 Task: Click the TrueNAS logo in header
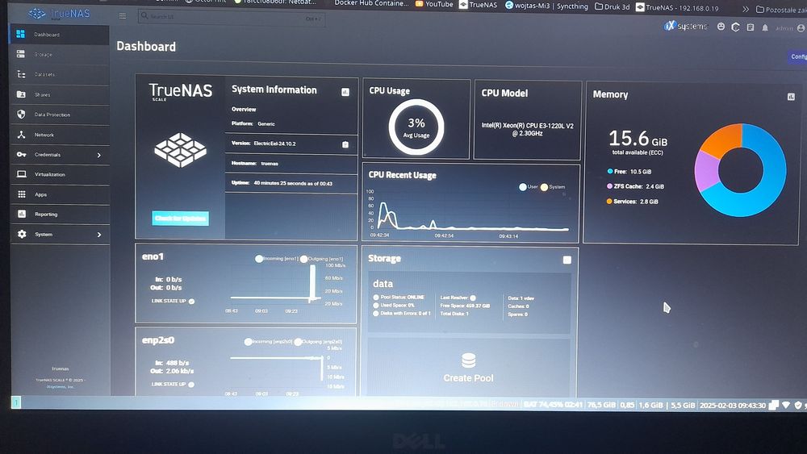(x=59, y=14)
